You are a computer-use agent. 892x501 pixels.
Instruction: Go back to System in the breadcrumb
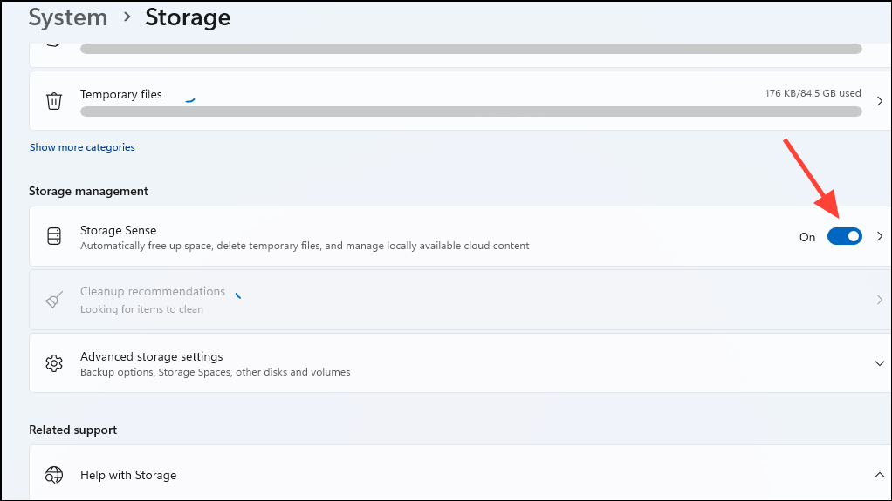68,17
